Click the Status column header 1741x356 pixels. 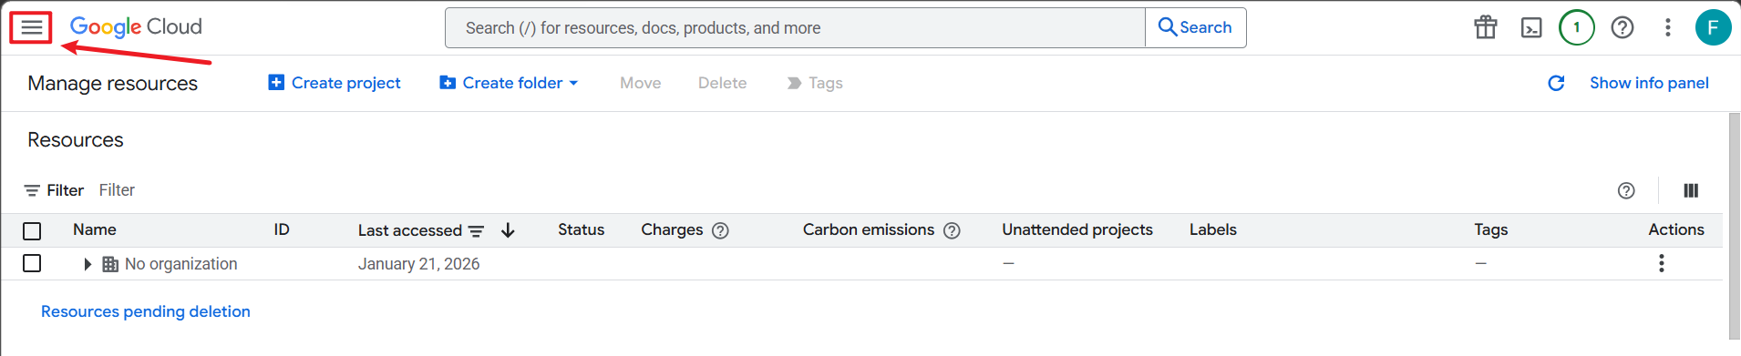581,229
